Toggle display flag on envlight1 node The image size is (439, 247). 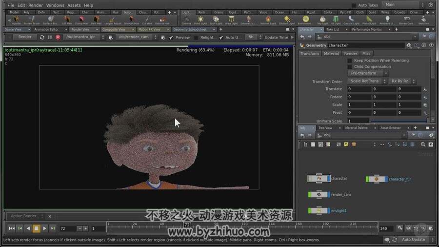329,210
